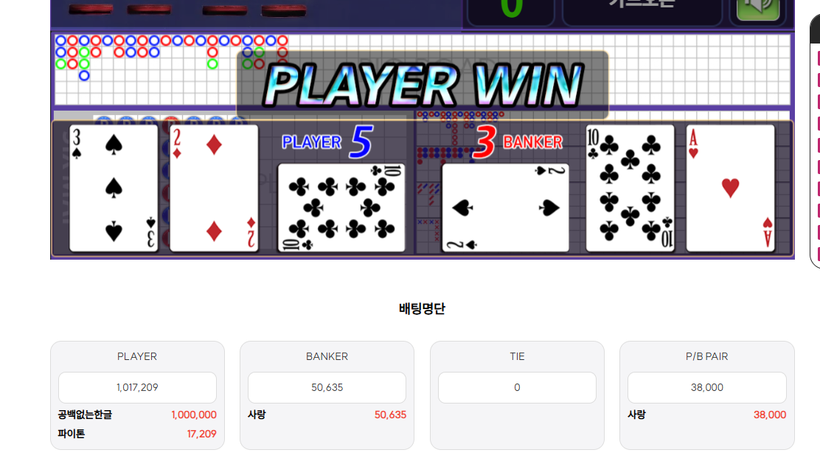The image size is (820, 464).
Task: Pick the second red chip from the left
Action: coord(149,10)
